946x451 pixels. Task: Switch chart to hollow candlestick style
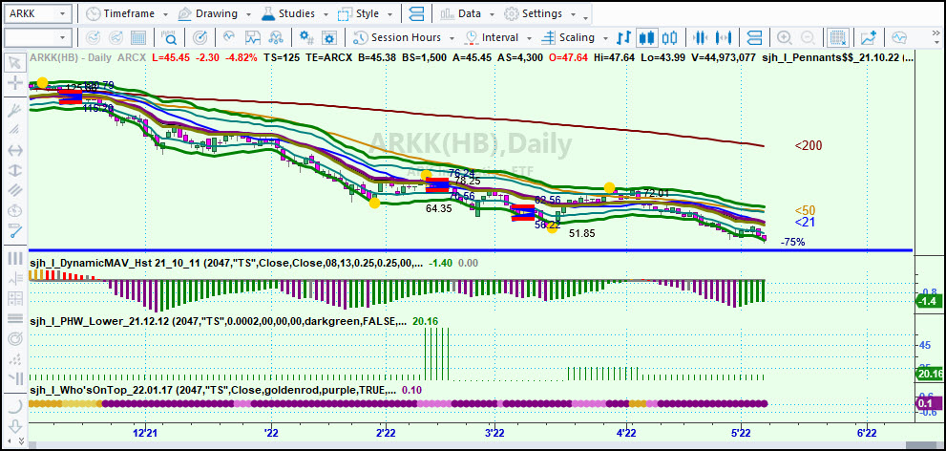pos(669,37)
